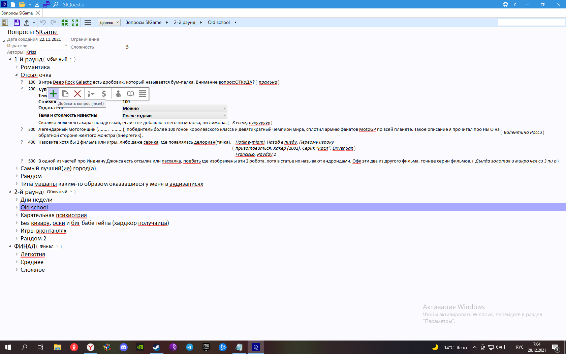Click the import download arrow icon
566x354 pixels.
tap(37, 4)
